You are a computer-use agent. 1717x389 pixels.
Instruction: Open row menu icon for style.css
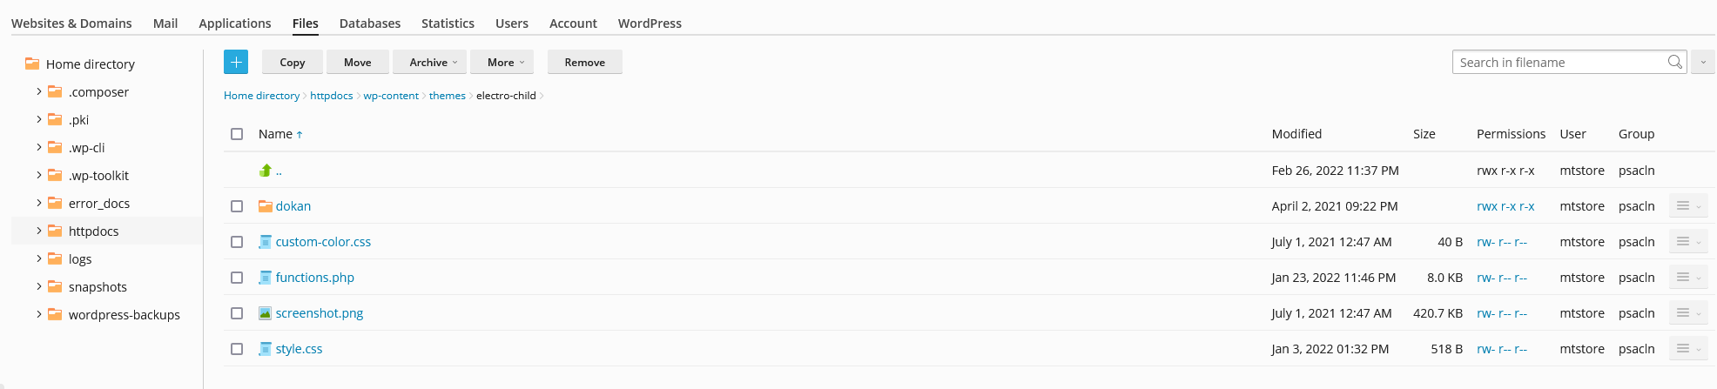pyautogui.click(x=1687, y=349)
